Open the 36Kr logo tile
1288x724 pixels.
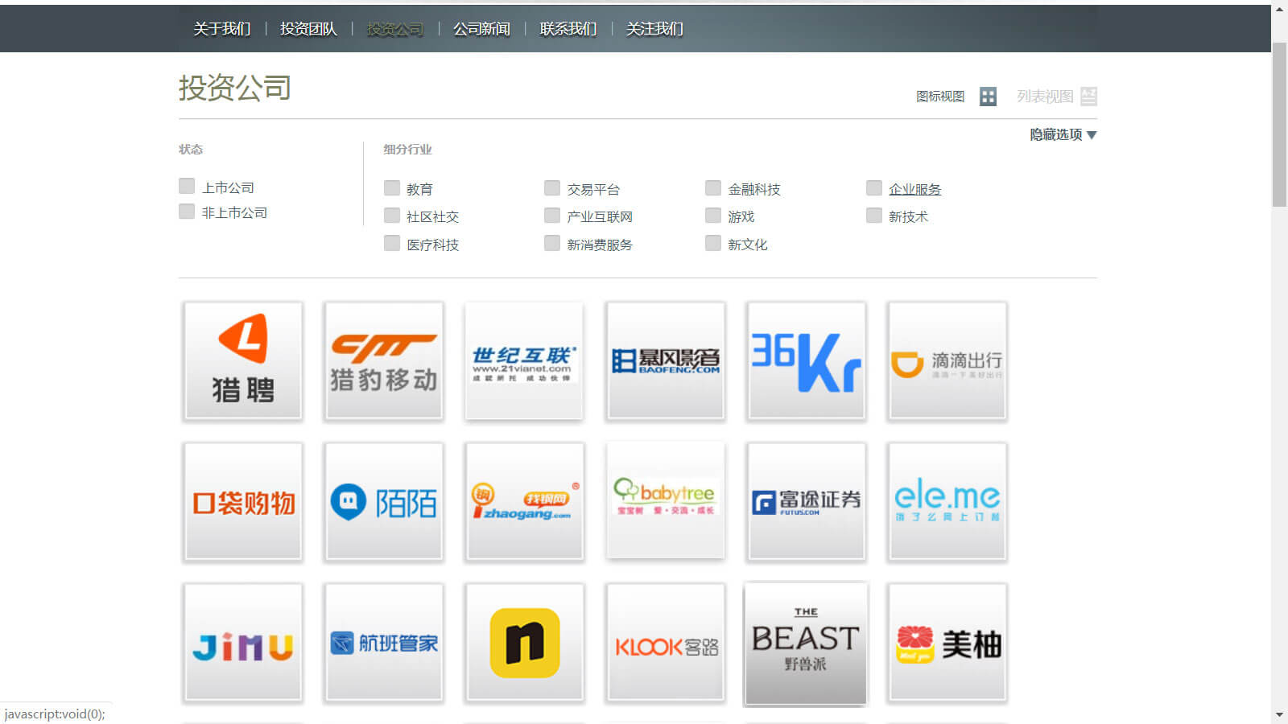coord(807,361)
